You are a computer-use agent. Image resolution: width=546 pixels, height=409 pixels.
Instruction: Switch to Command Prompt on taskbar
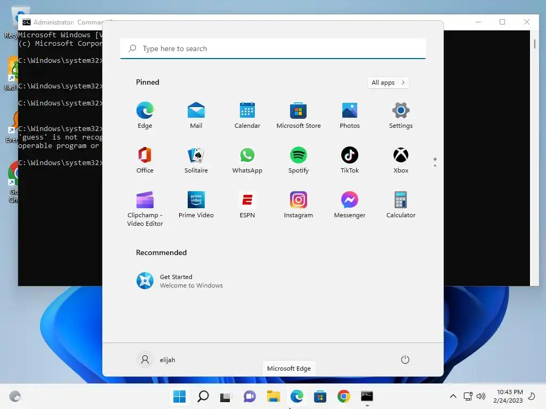point(367,396)
